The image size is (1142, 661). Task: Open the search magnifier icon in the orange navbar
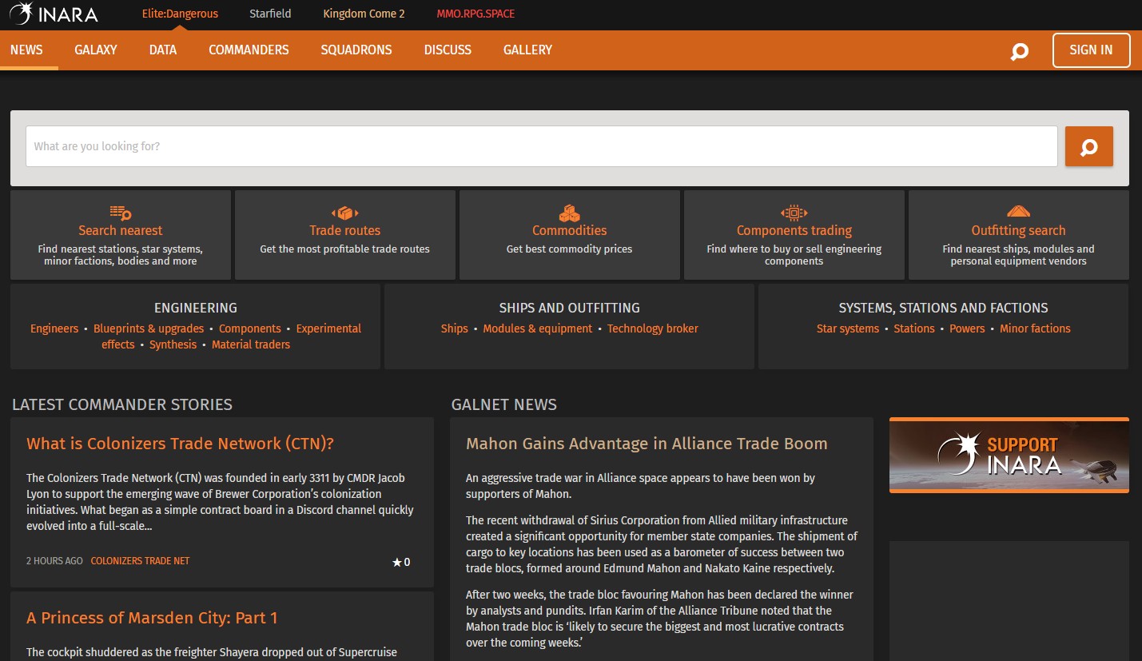tap(1020, 52)
